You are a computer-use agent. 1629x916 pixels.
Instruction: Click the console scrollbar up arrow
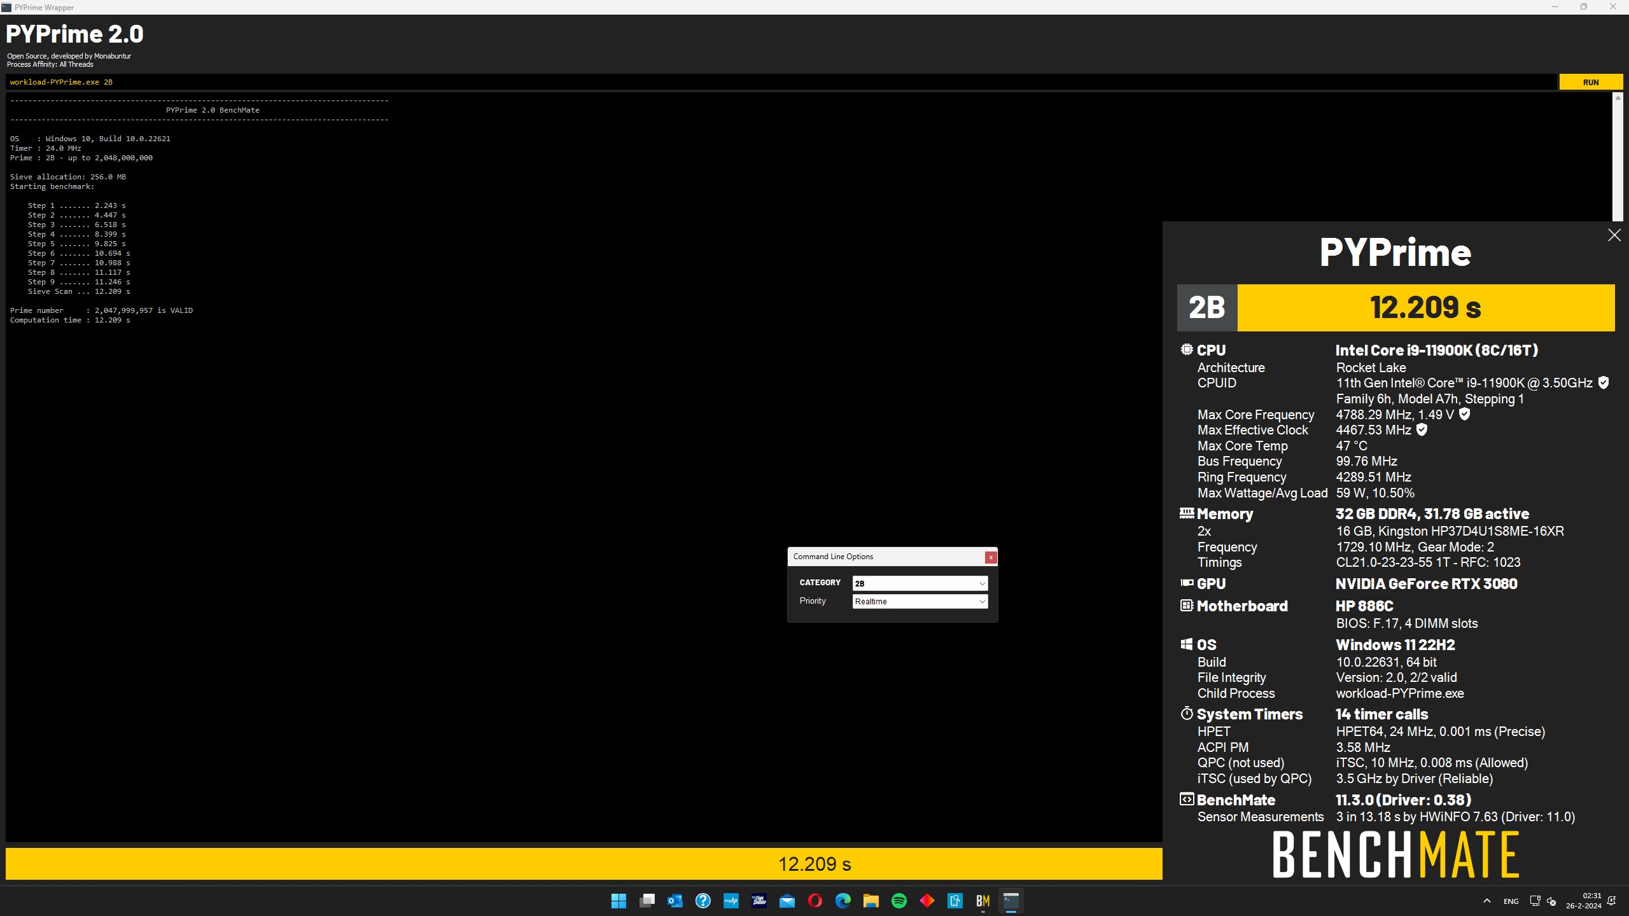[x=1618, y=98]
